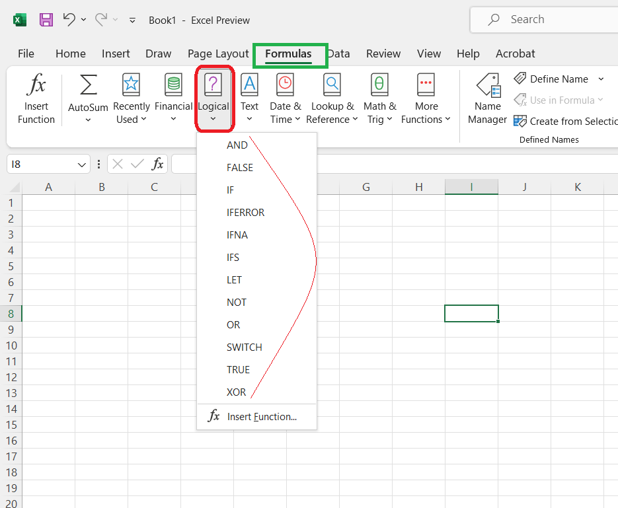Open the Draw tab
The width and height of the screenshot is (618, 508).
point(159,54)
